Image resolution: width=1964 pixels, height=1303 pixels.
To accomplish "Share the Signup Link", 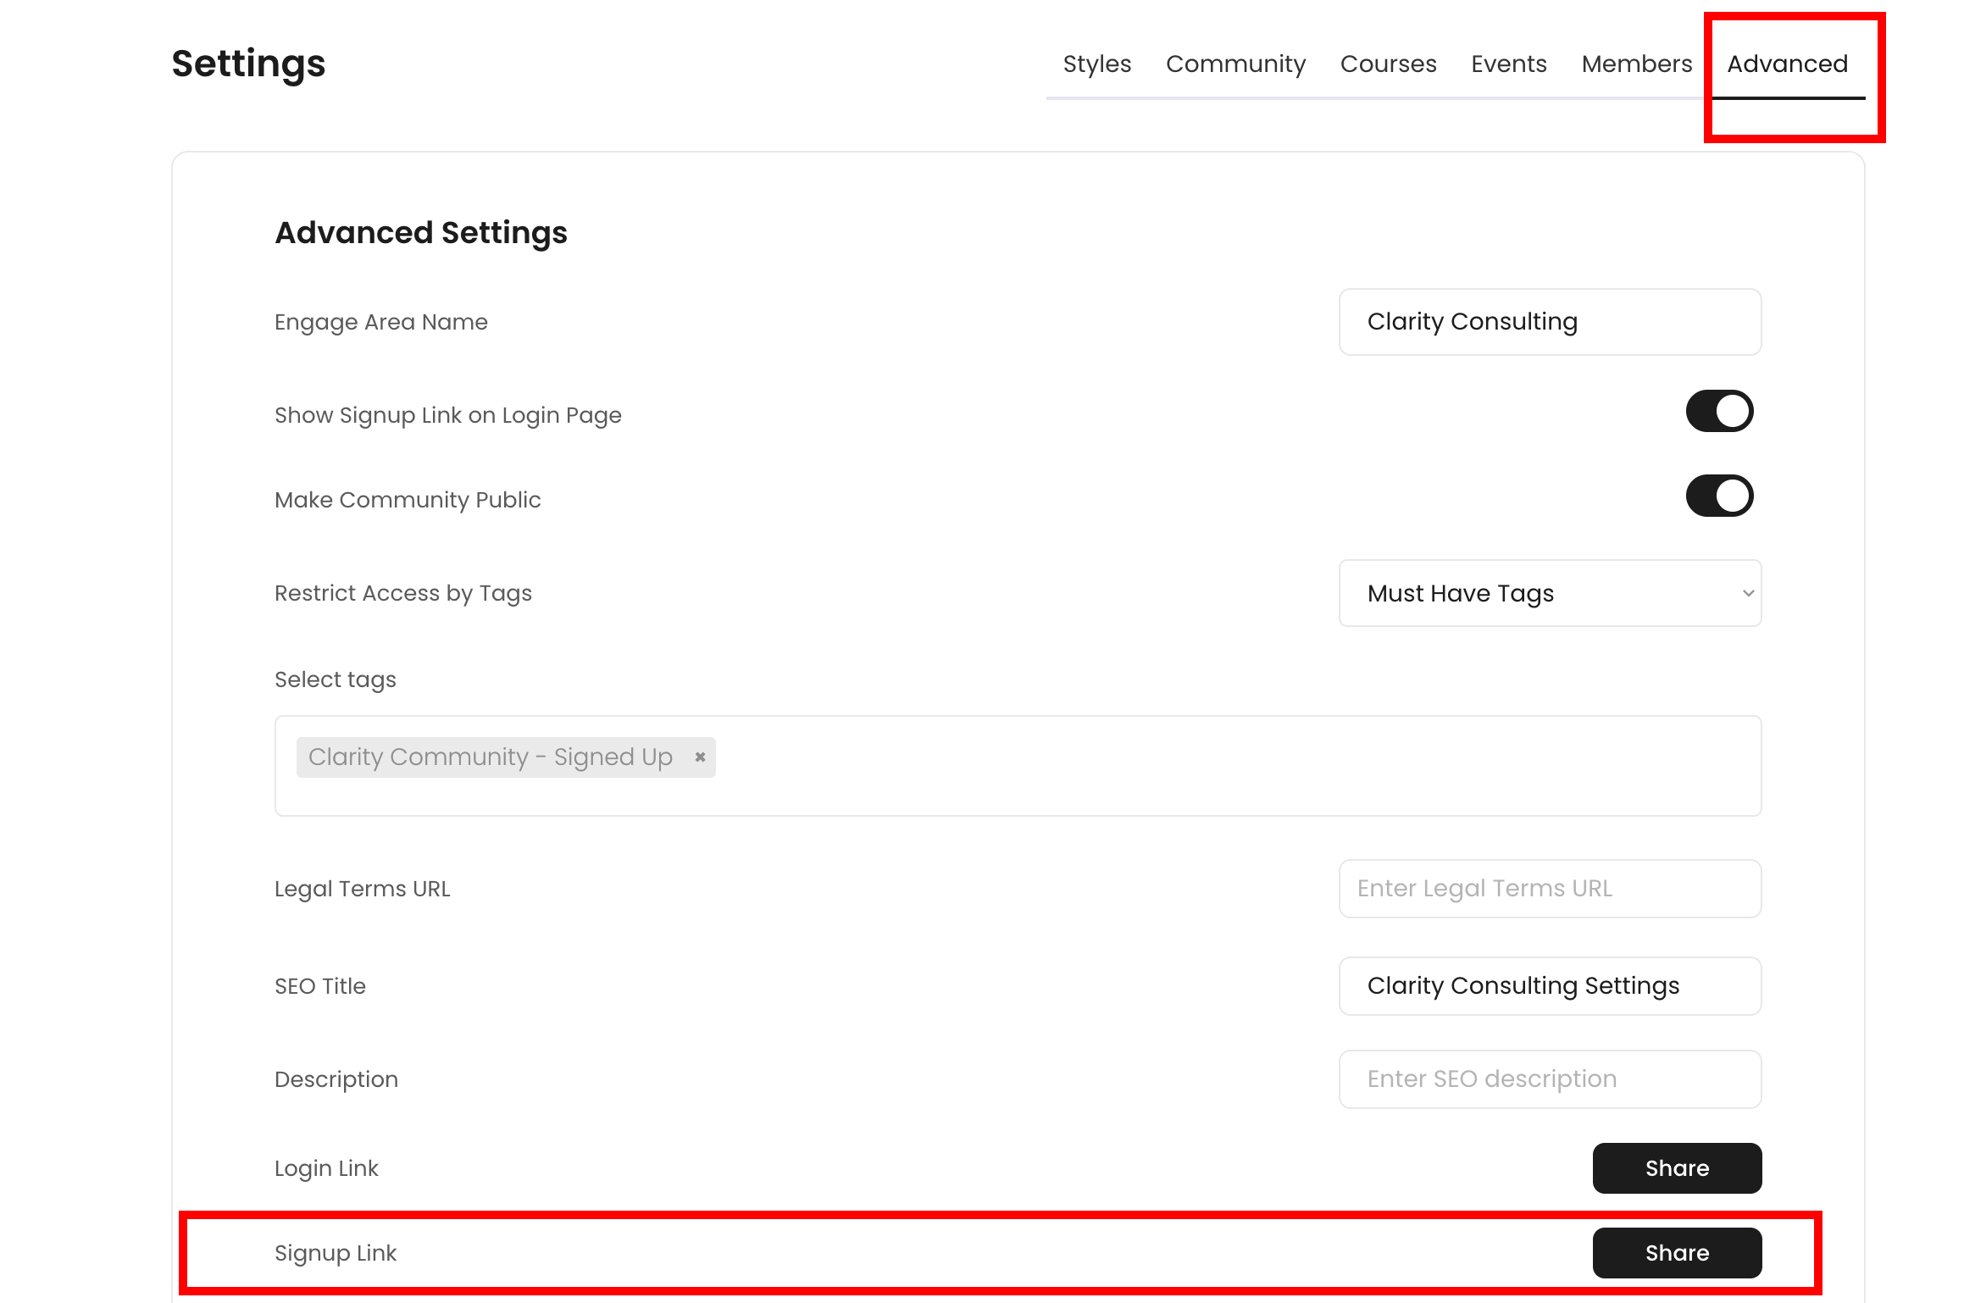I will click(x=1676, y=1253).
